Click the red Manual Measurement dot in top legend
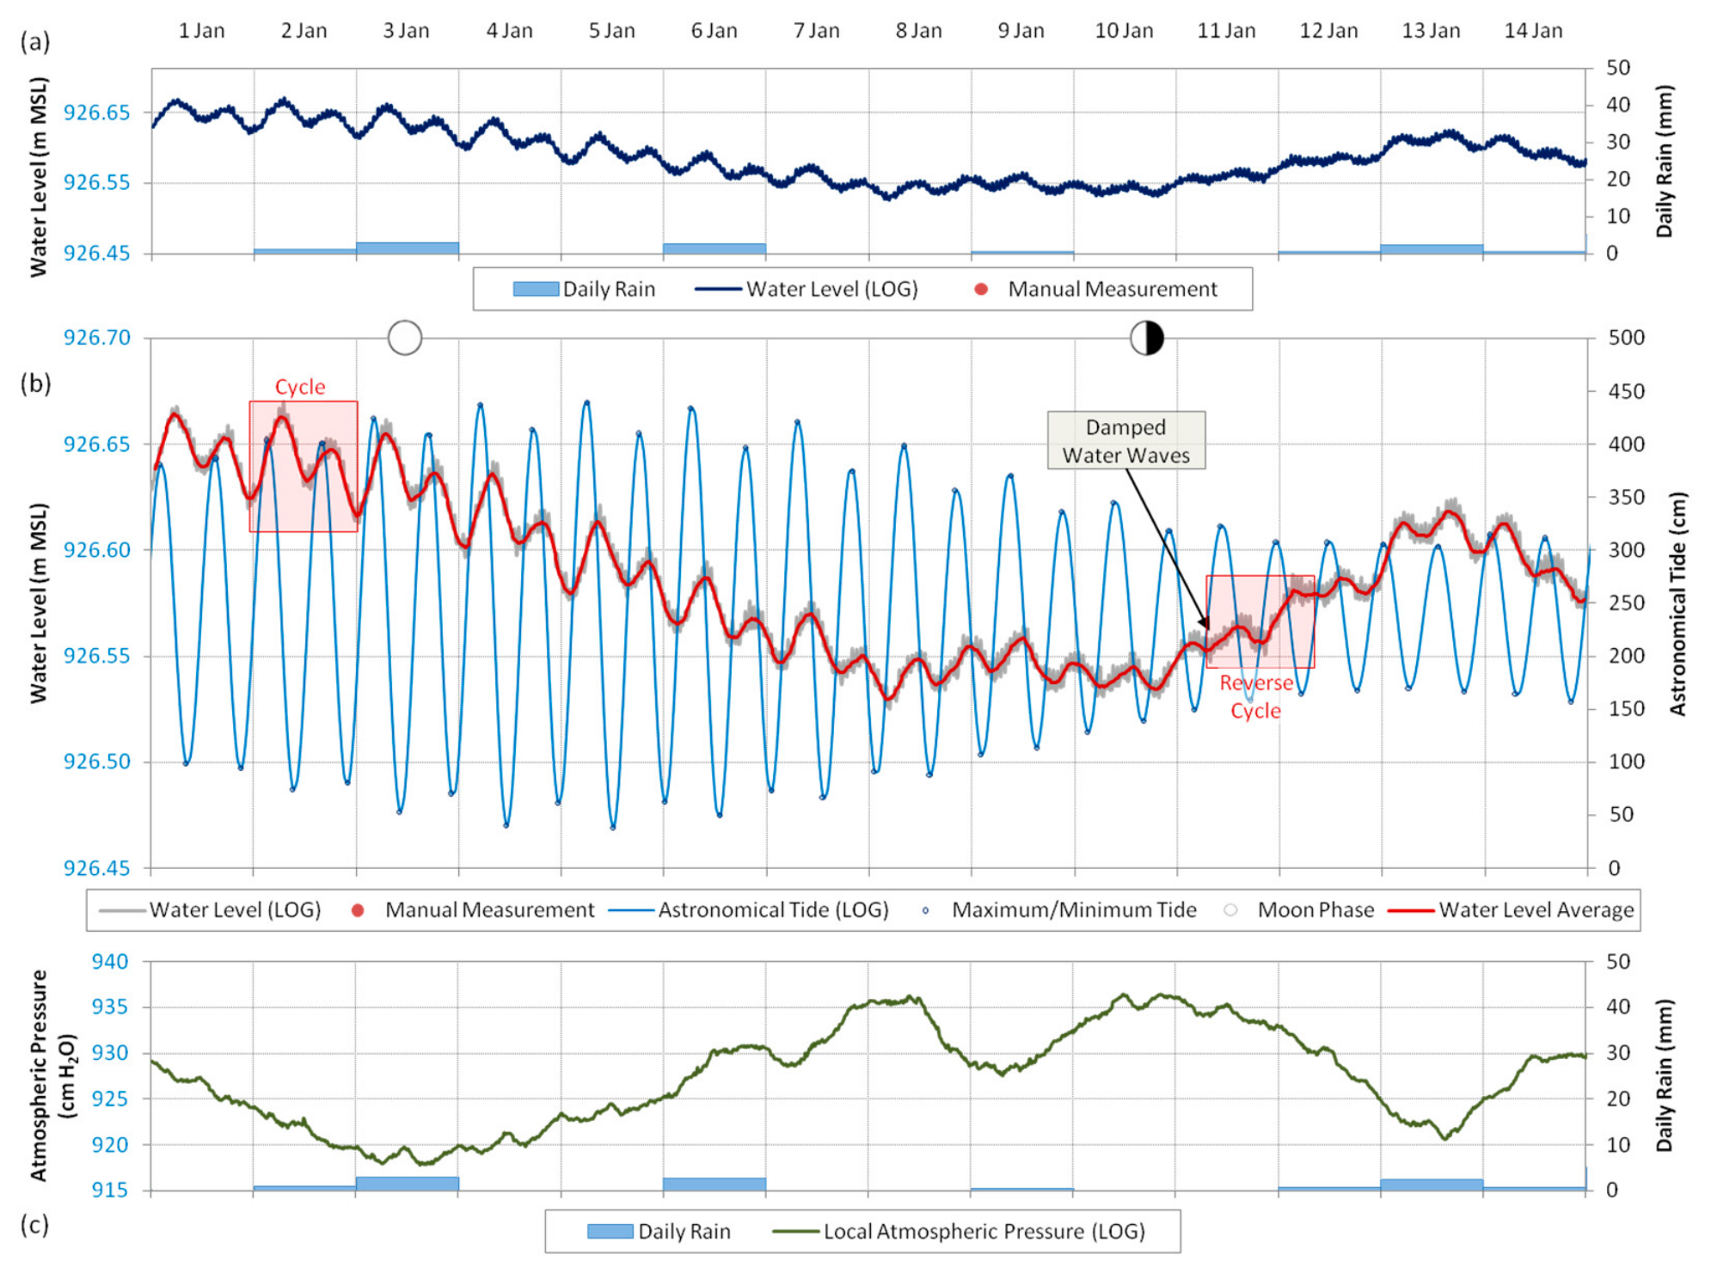The image size is (1711, 1273). pyautogui.click(x=980, y=290)
